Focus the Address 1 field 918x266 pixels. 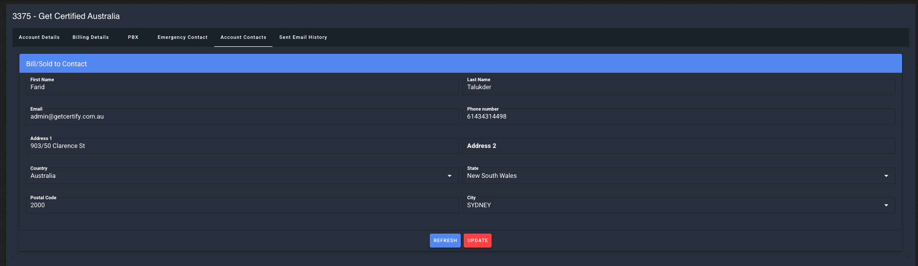click(x=243, y=146)
